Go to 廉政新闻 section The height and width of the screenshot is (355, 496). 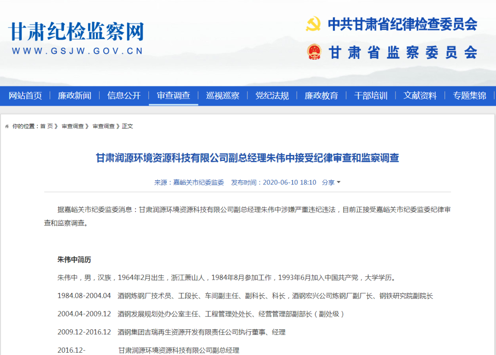(75, 96)
